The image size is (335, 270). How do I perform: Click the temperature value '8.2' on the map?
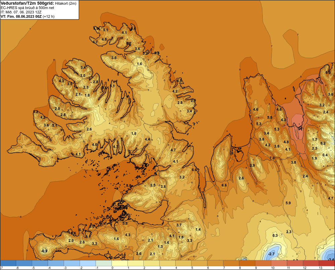129,43
